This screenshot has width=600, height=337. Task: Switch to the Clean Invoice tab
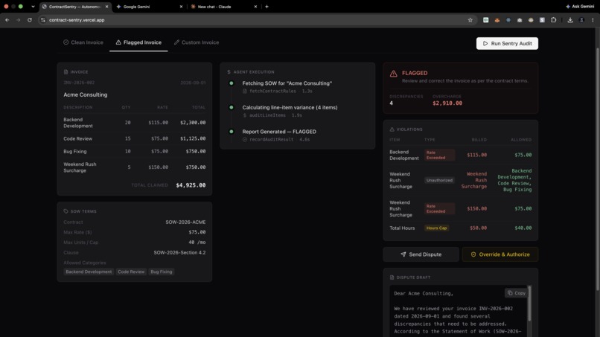click(83, 42)
